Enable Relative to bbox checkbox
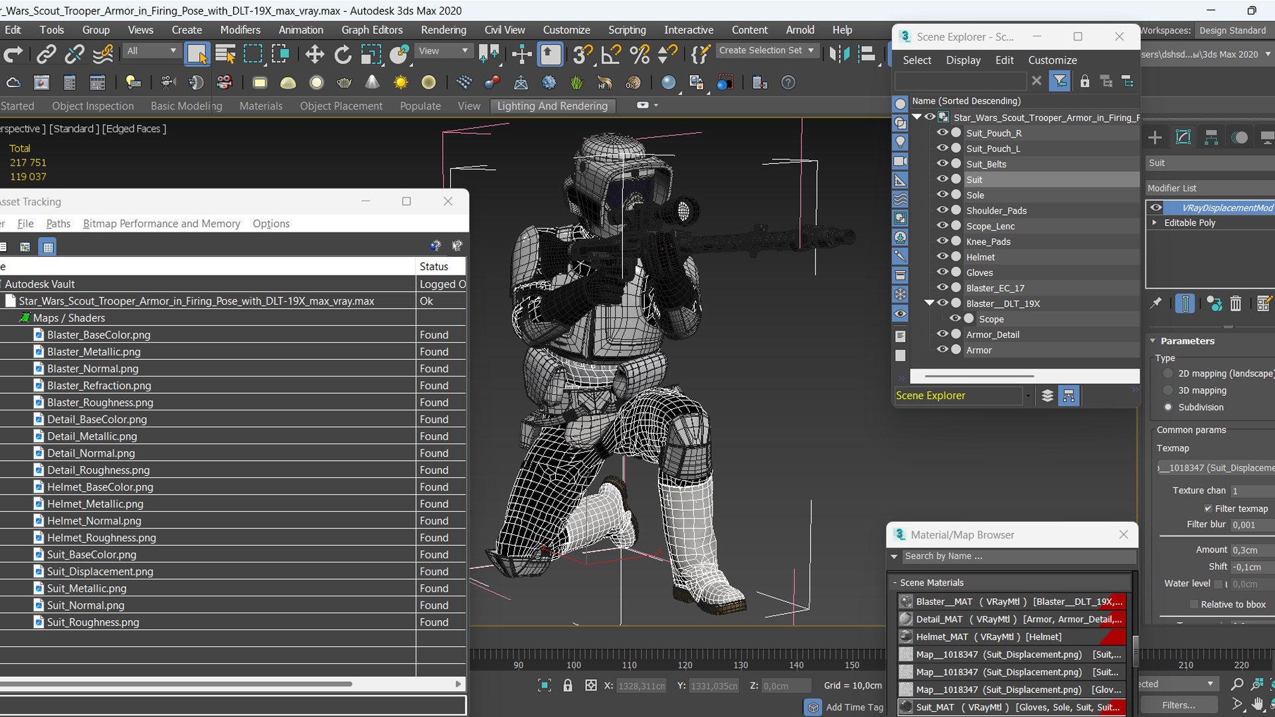 coord(1193,604)
